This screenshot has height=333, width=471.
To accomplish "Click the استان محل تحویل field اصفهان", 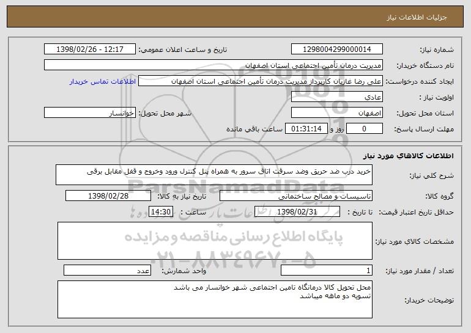I will 336,112.
